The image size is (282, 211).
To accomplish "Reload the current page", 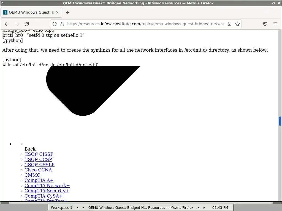I will 27,24.
